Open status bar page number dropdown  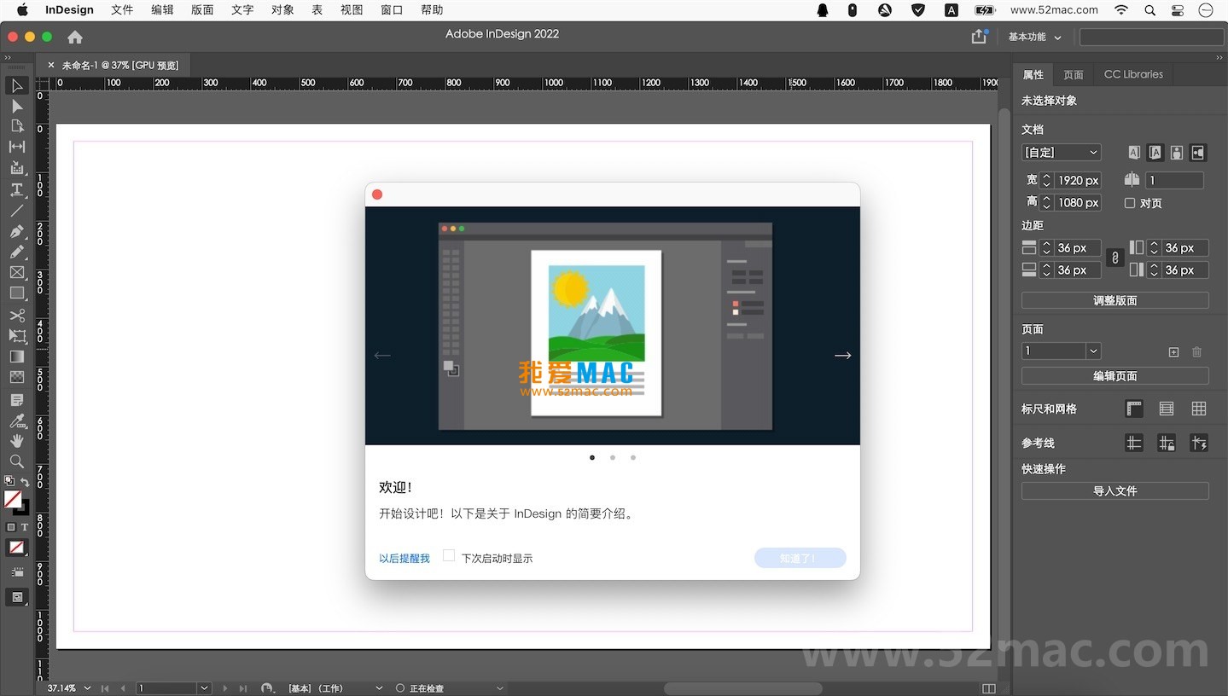point(204,688)
